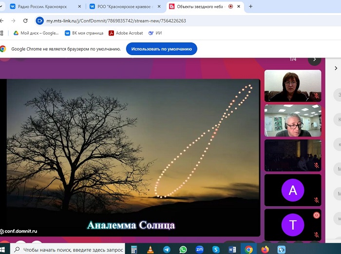The width and height of the screenshot is (341, 254).
Task: Open the Мой диск Google bookmark
Action: pyautogui.click(x=36, y=33)
